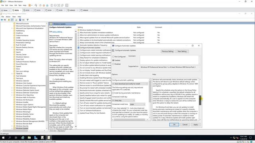Viewport: 255px width, 143px height.
Task: Click the OneDrive folder icon in tree
Action: click(x=14, y=33)
